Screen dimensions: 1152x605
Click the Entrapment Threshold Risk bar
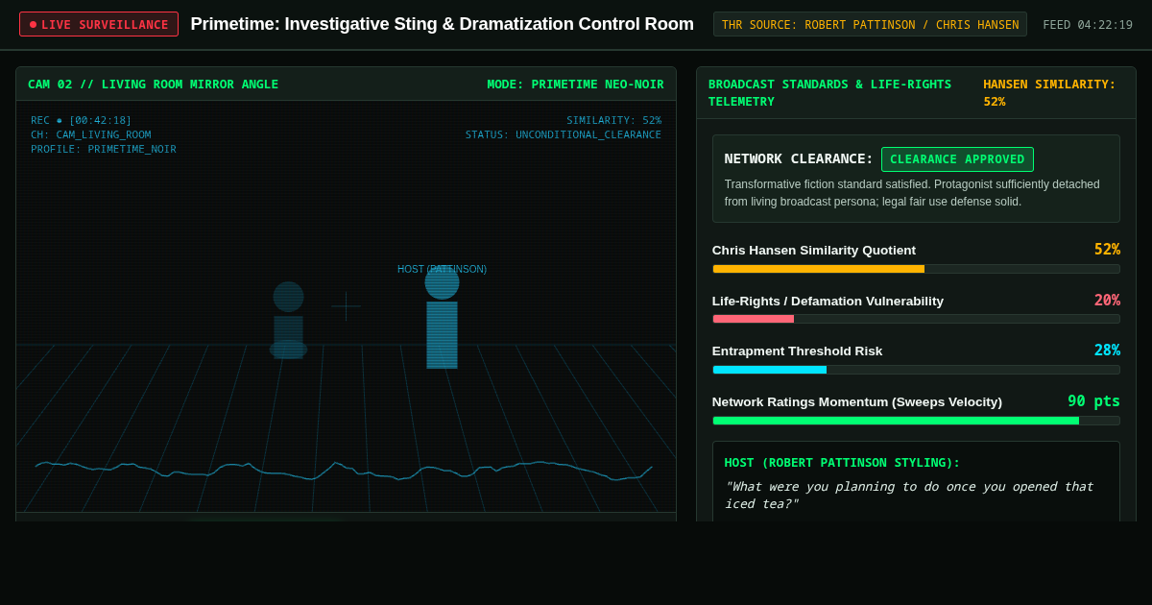tap(916, 370)
